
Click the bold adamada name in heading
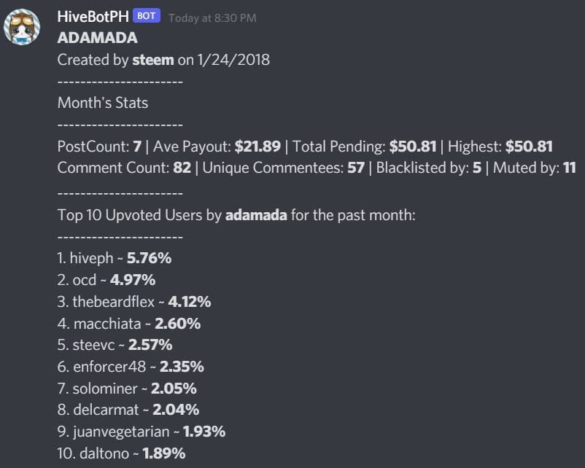pyautogui.click(x=256, y=215)
